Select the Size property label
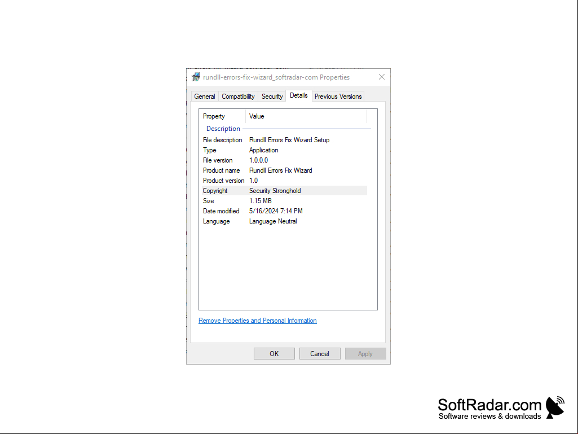 [208, 201]
